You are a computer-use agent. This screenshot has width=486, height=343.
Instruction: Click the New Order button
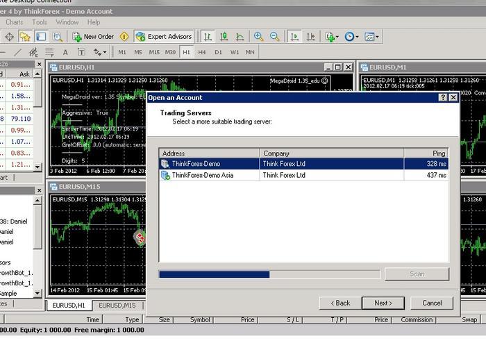93,37
